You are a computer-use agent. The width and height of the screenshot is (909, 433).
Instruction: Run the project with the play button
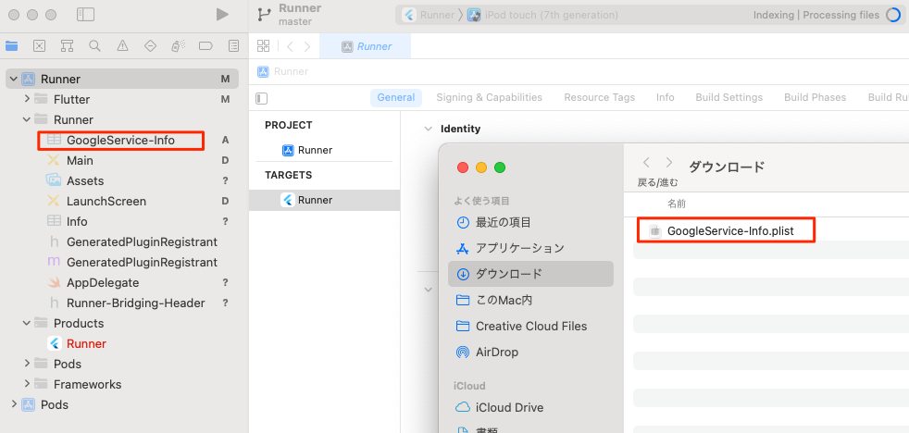point(222,15)
